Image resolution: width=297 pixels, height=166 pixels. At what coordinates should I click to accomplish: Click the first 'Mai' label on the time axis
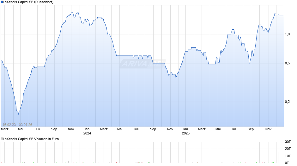pos(21,129)
